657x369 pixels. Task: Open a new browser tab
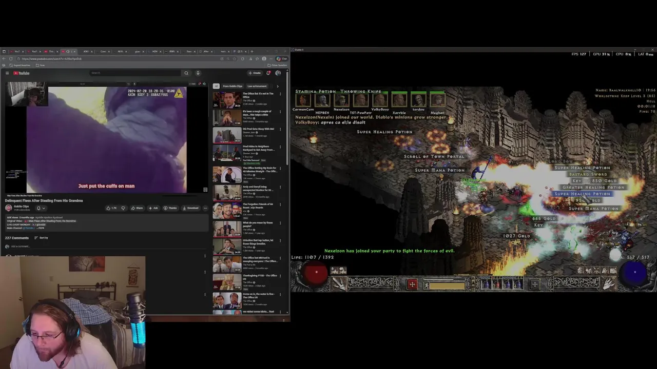(x=252, y=51)
